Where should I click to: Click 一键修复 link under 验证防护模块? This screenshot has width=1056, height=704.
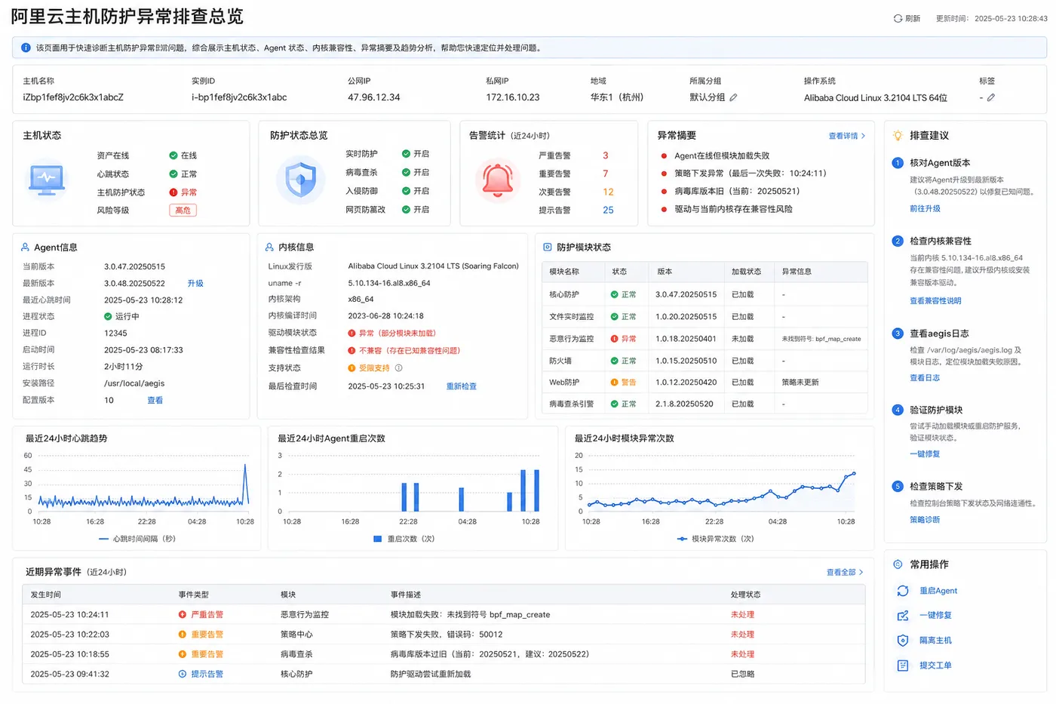point(925,454)
